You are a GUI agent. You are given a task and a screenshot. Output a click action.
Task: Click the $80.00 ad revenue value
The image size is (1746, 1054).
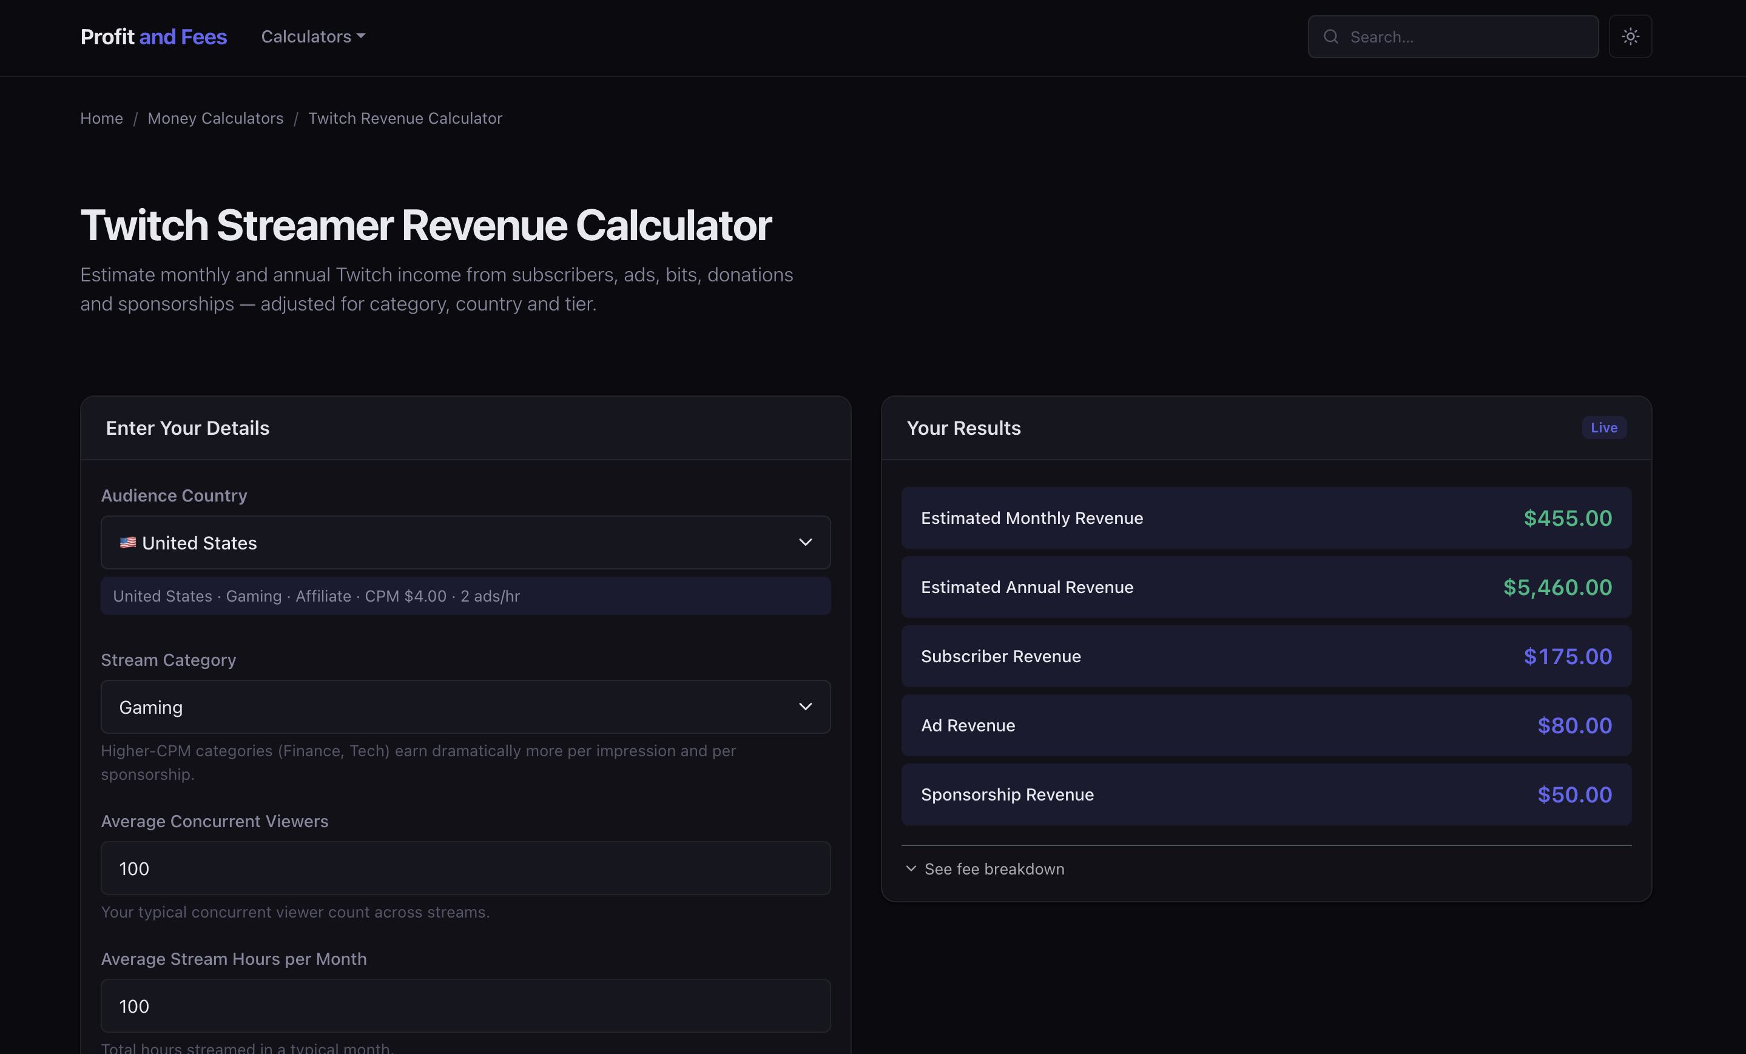point(1574,725)
